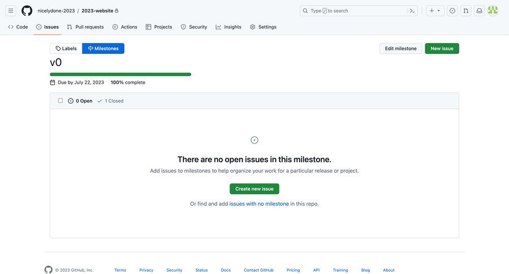509x274 pixels.
Task: Open the About footer link
Action: (x=389, y=270)
